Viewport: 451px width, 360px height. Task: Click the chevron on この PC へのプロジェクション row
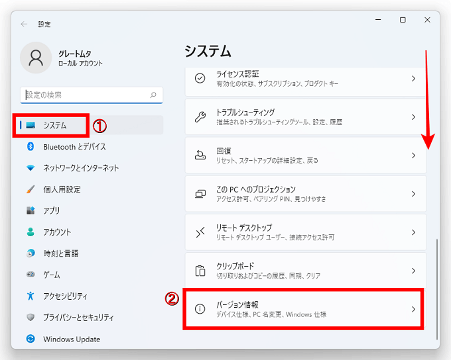click(414, 194)
